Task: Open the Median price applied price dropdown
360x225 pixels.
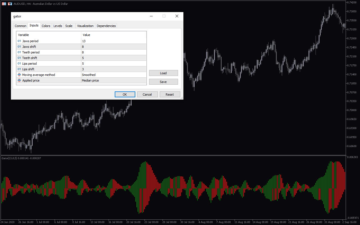Action: 114,80
